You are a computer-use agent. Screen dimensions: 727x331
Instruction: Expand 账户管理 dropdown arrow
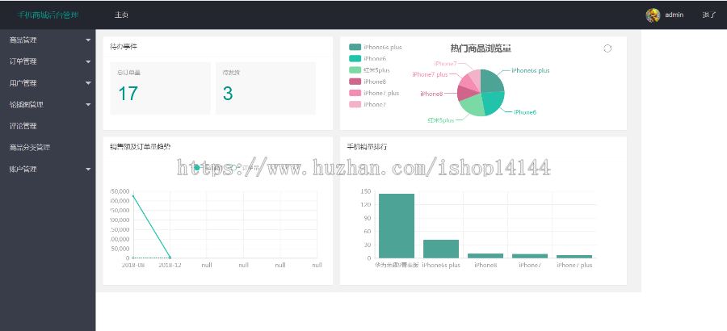tap(88, 170)
